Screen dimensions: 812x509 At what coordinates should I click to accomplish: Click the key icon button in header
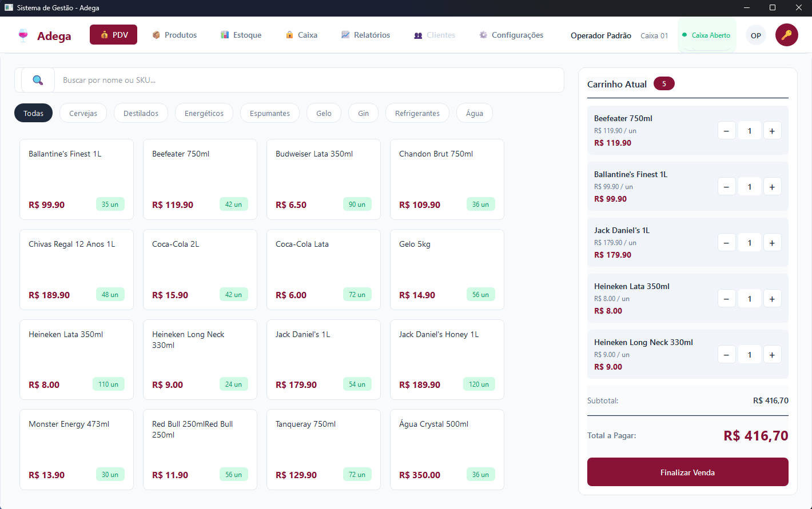click(787, 35)
